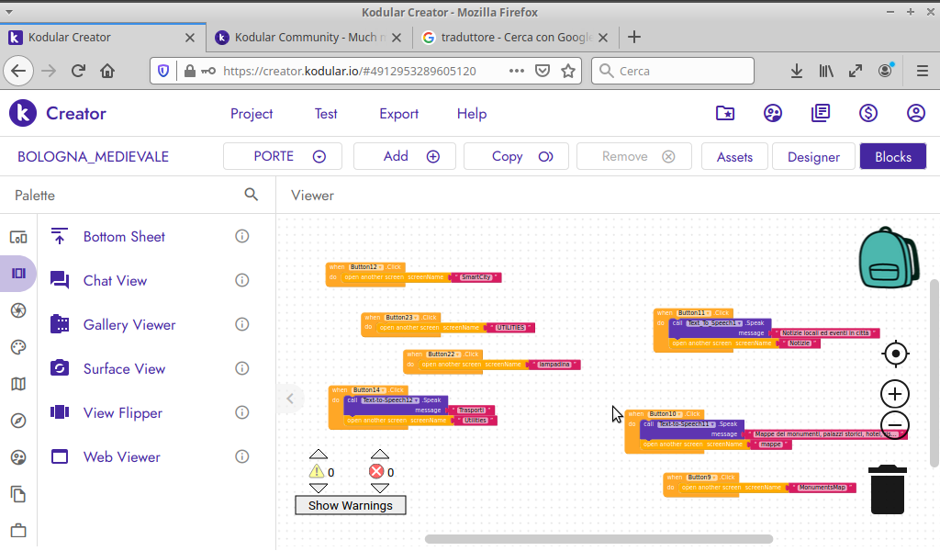This screenshot has width=940, height=551.
Task: Click the Remove screen button
Action: tap(634, 156)
